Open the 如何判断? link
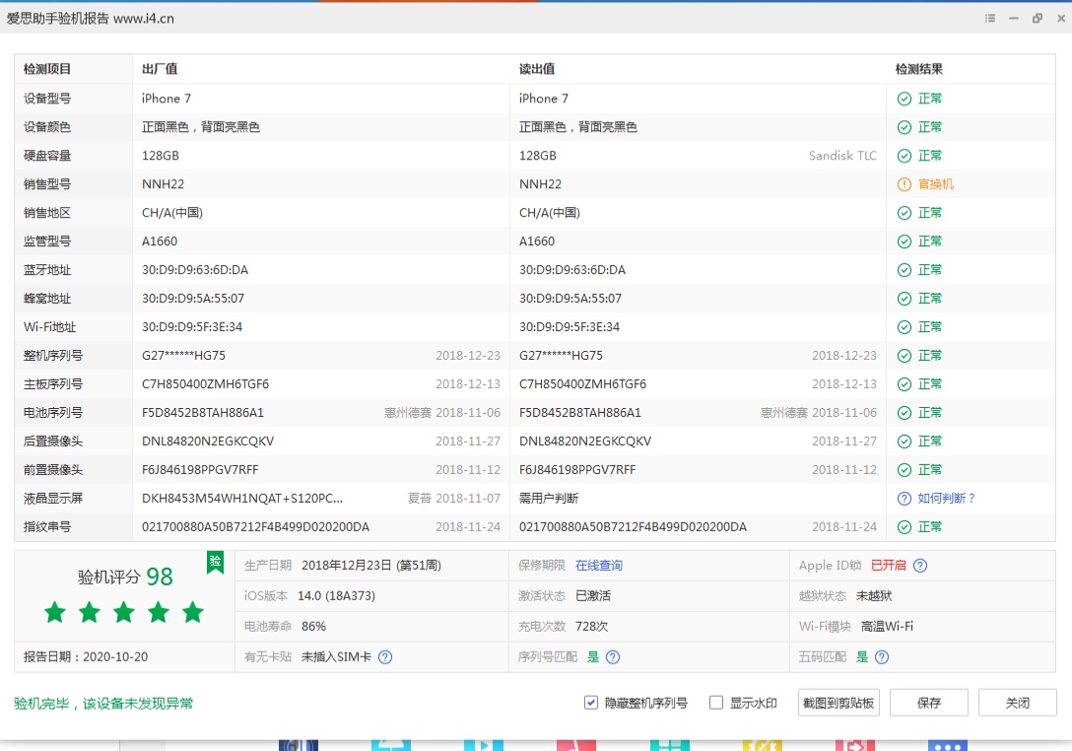The width and height of the screenshot is (1072, 751). click(x=946, y=499)
